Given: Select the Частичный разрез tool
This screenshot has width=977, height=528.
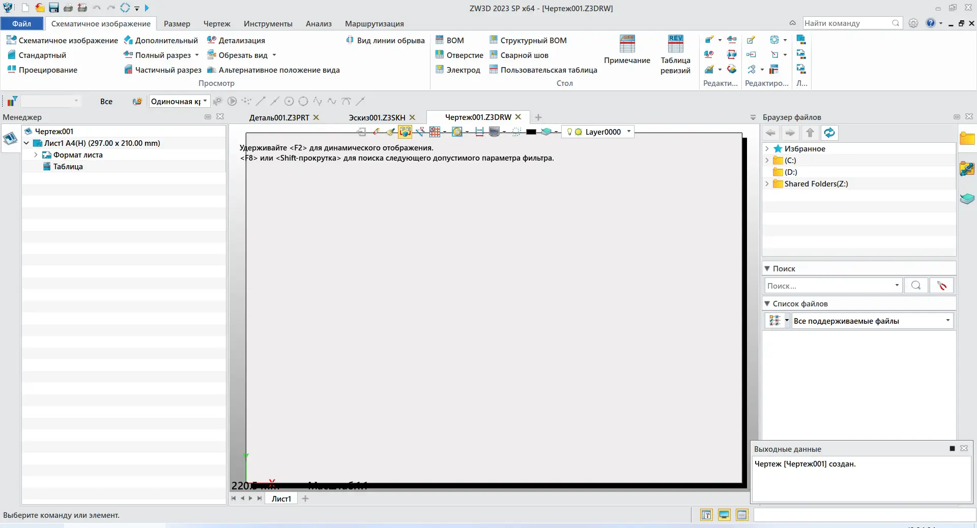Looking at the screenshot, I should [163, 70].
